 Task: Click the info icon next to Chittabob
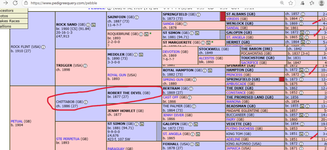pos(85,102)
